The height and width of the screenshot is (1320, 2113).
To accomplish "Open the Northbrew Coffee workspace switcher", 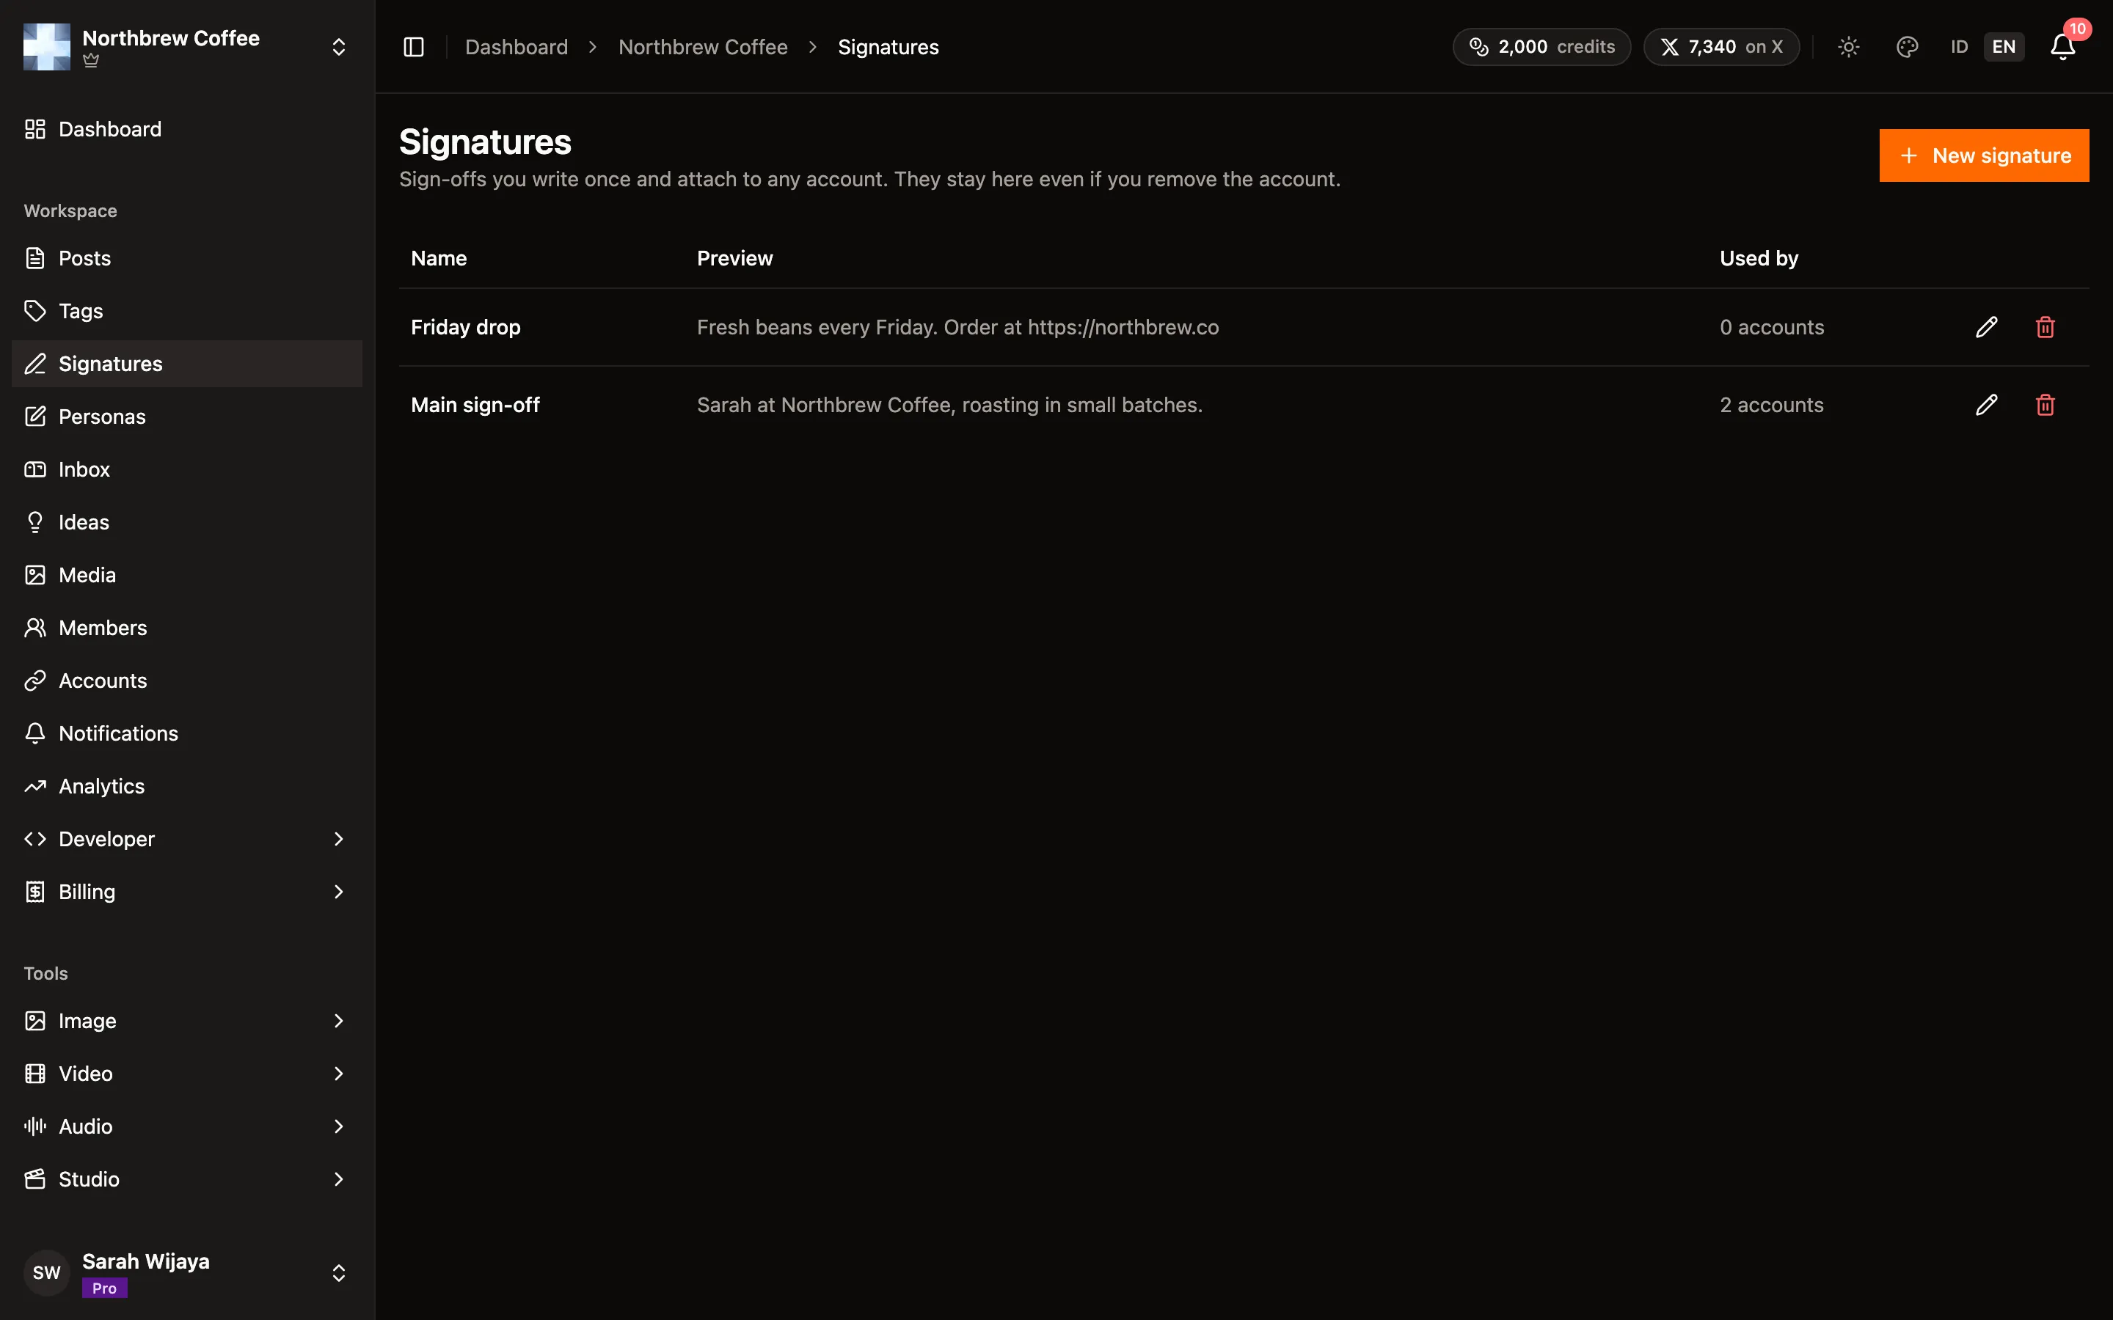I will [x=187, y=47].
